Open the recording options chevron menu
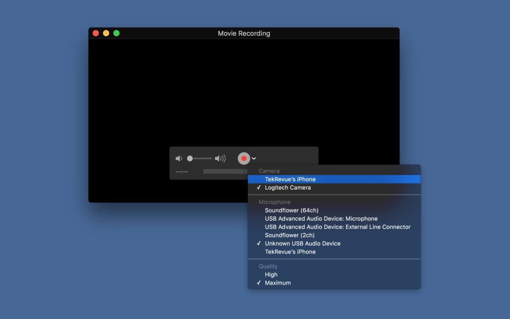Viewport: 510px width, 319px height. point(254,159)
